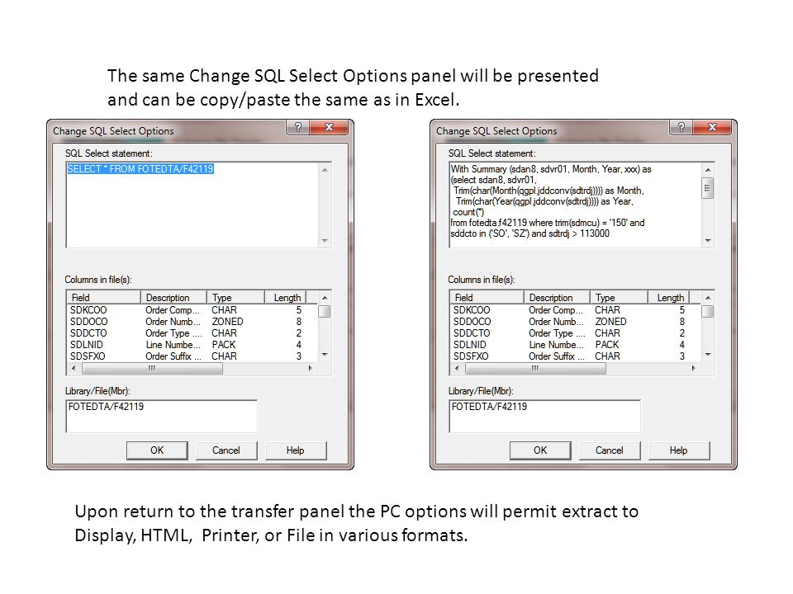This screenshot has height=594, width=793.
Task: Click ZONED type cell in right dialog
Action: (x=610, y=322)
